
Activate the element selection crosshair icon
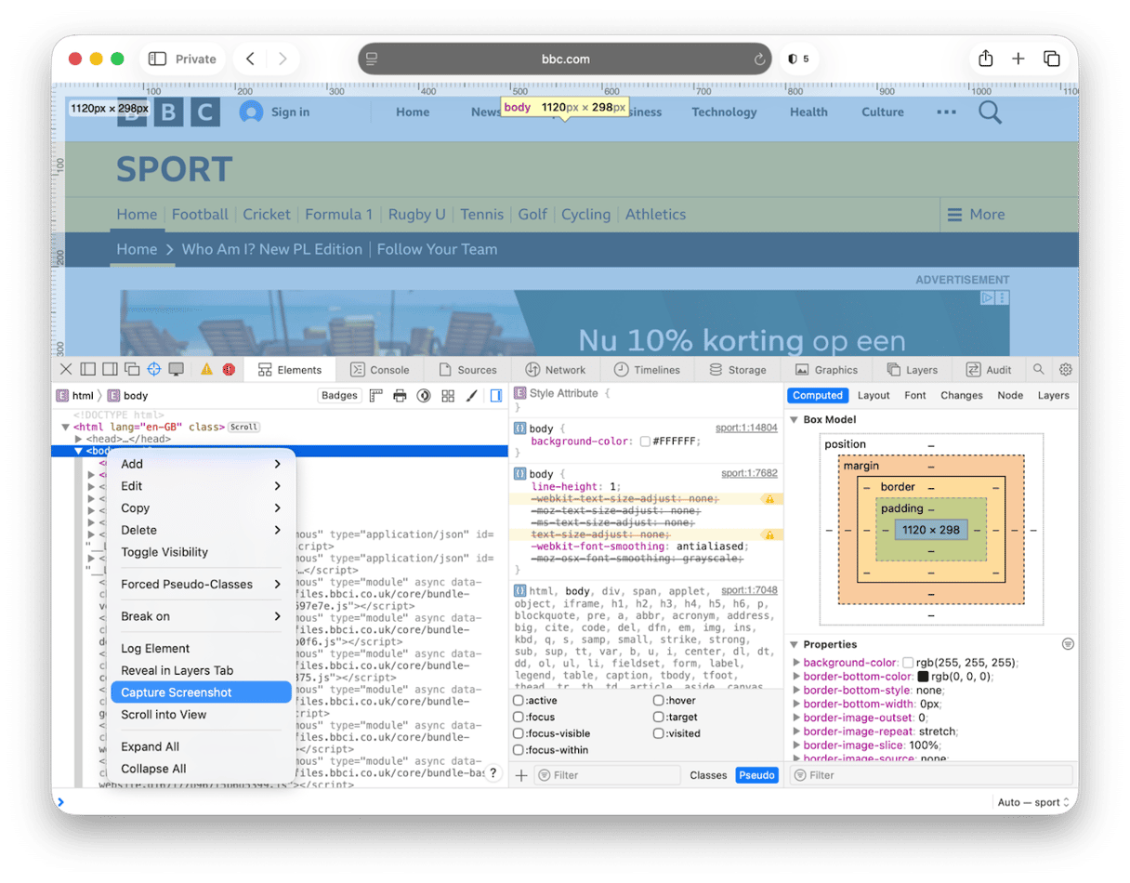[154, 369]
